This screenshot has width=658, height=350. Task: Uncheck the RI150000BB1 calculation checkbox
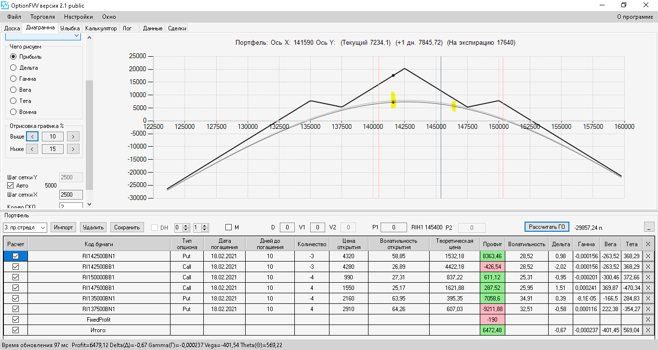[15, 277]
